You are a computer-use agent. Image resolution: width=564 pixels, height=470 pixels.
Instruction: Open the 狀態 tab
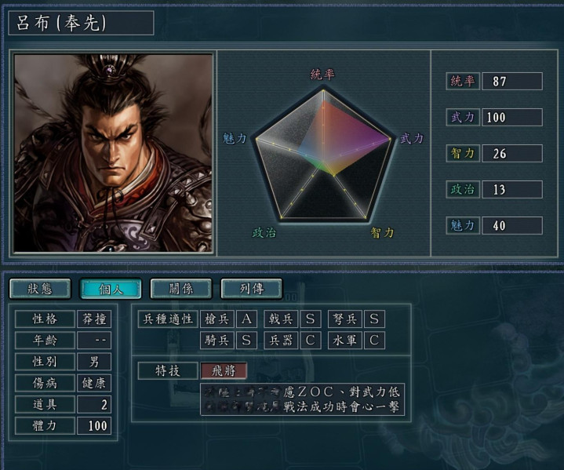click(40, 289)
